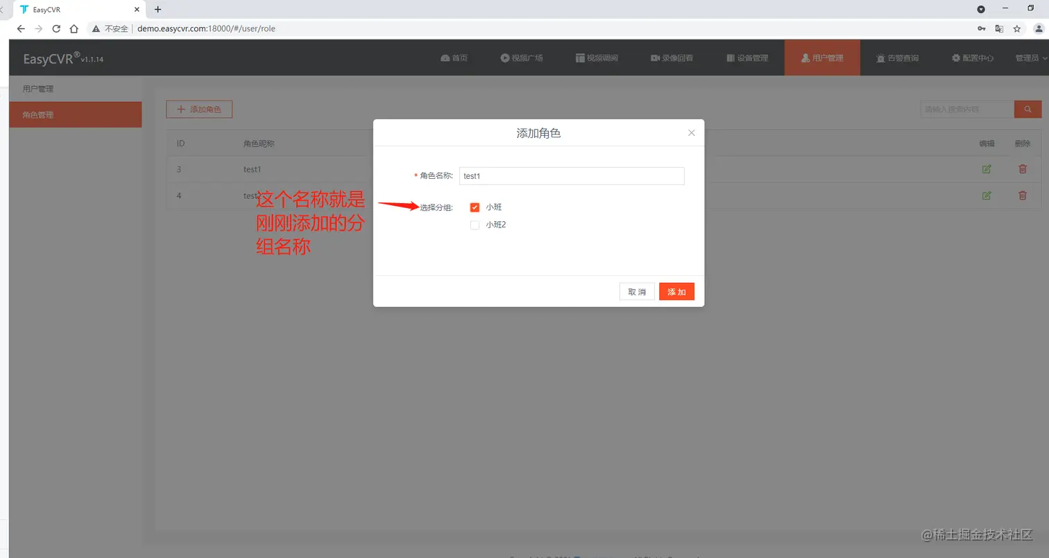Open the 设备管理 navigation tab
The image size is (1049, 558).
pyautogui.click(x=747, y=58)
